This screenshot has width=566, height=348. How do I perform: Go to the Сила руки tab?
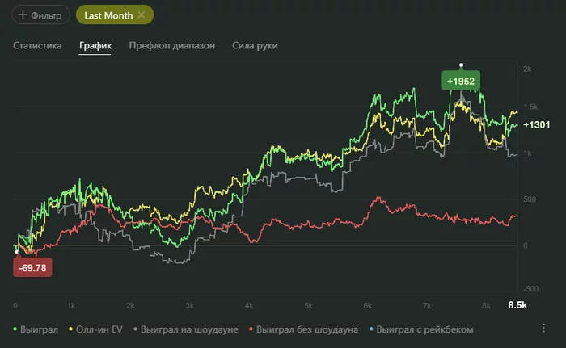pos(255,46)
